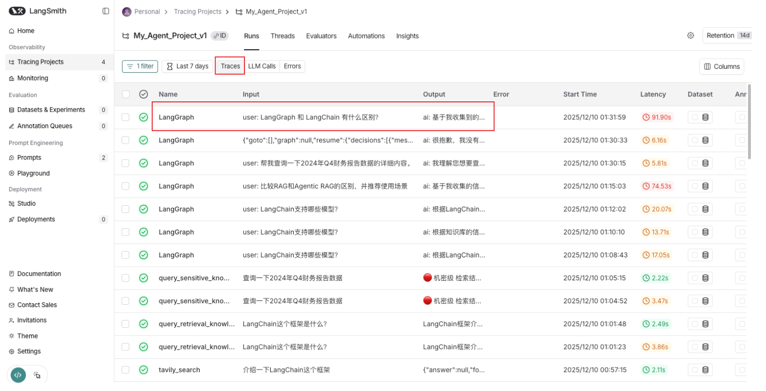This screenshot has width=766, height=391.
Task: Go to Tracing Projects breadcrumb link
Action: (197, 12)
